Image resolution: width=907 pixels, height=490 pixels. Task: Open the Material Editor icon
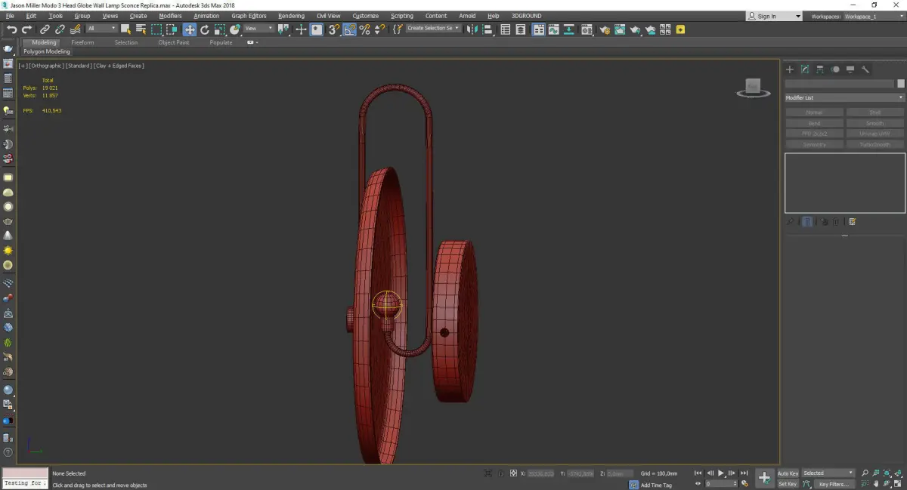pos(587,29)
